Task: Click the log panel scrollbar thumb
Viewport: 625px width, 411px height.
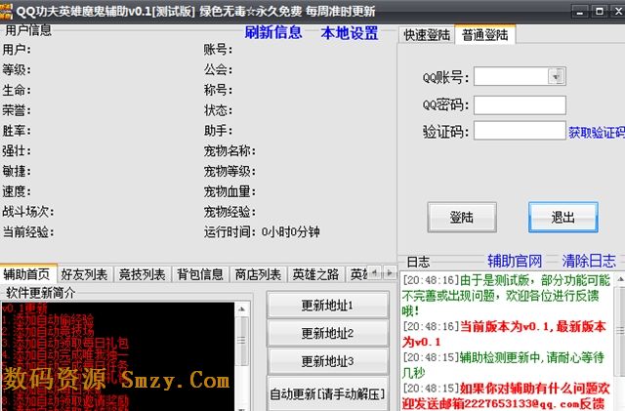Action: tap(620, 331)
